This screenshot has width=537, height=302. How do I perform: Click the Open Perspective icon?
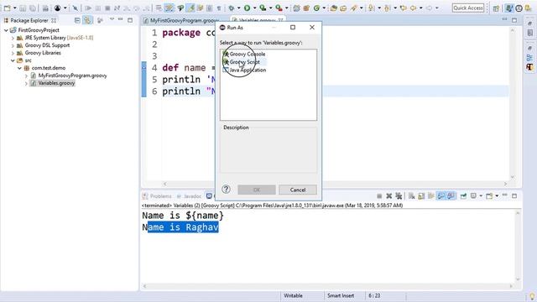click(x=496, y=8)
